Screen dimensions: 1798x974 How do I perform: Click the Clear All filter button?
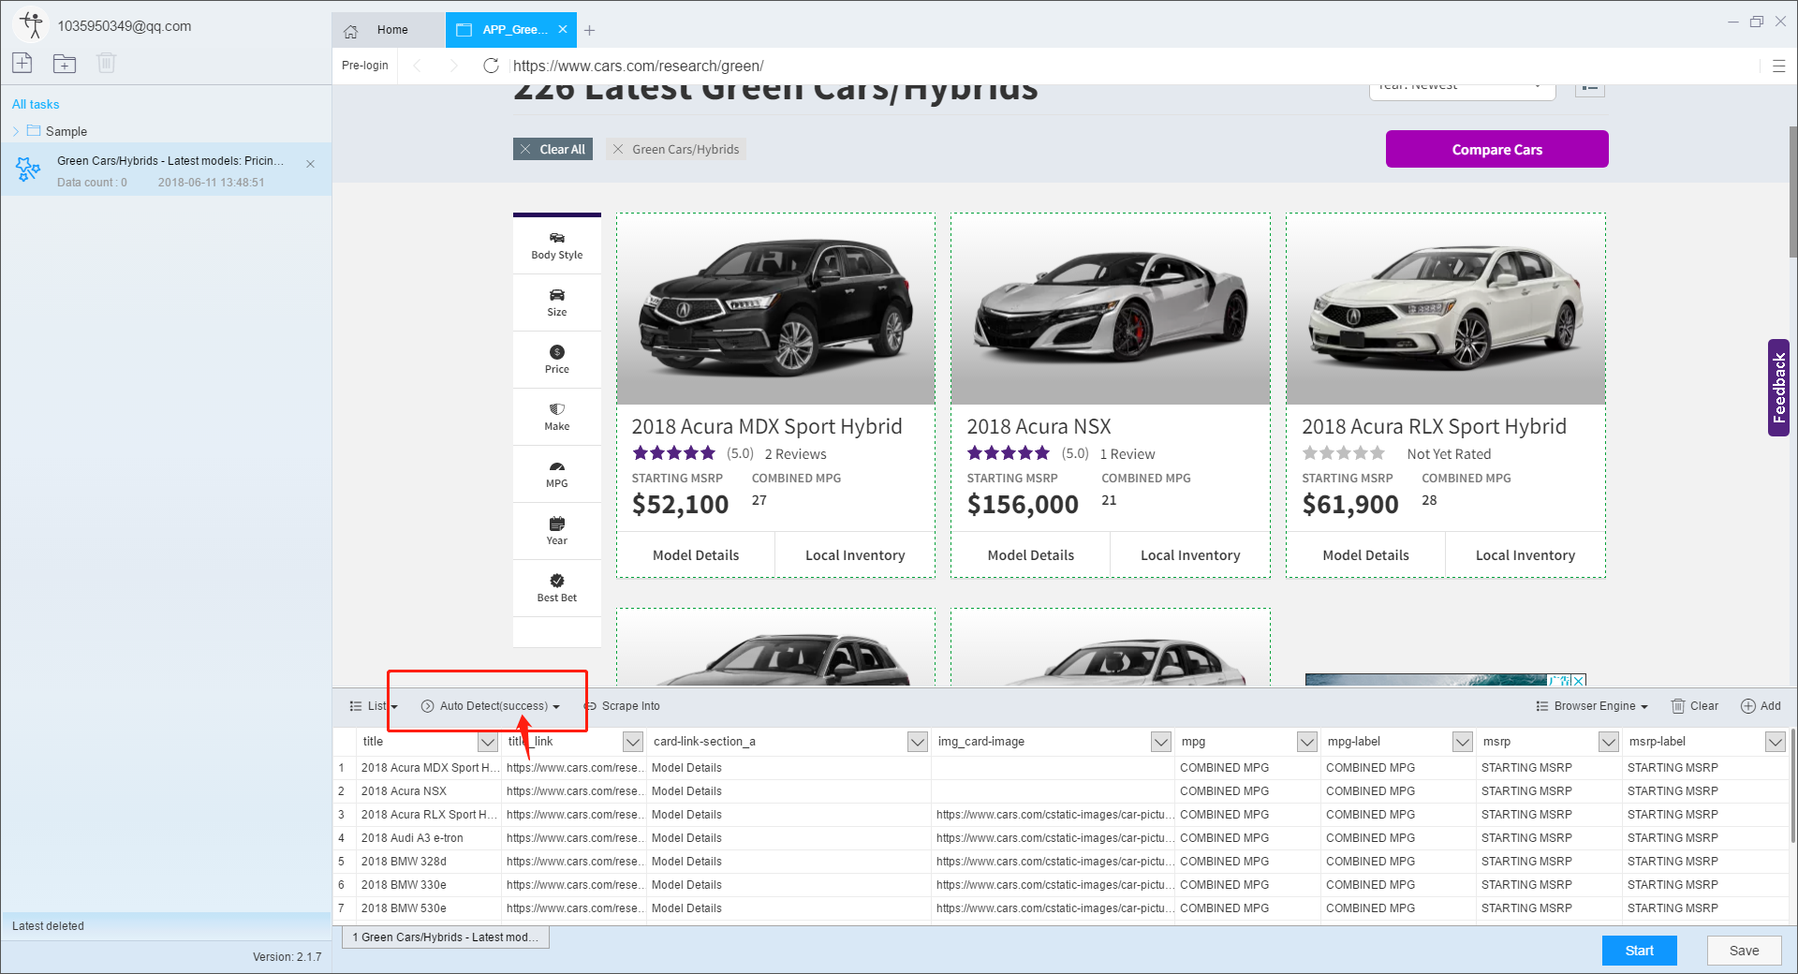point(553,149)
